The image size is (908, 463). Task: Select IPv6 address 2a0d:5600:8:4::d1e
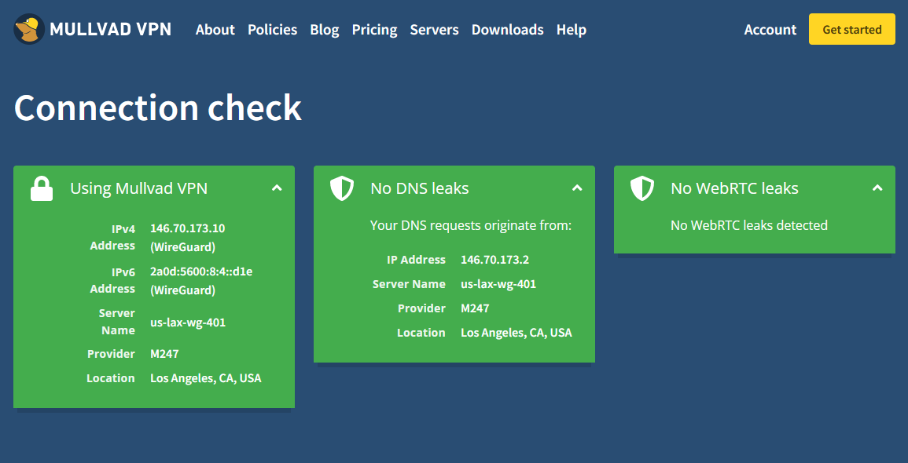201,272
